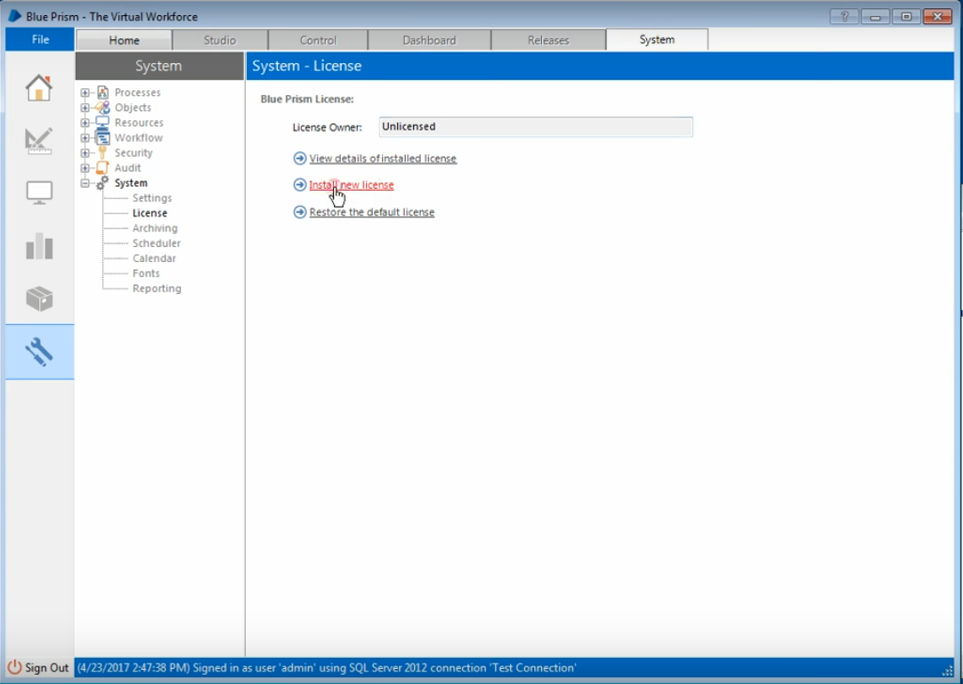Select Reporting under System tree

coord(157,289)
